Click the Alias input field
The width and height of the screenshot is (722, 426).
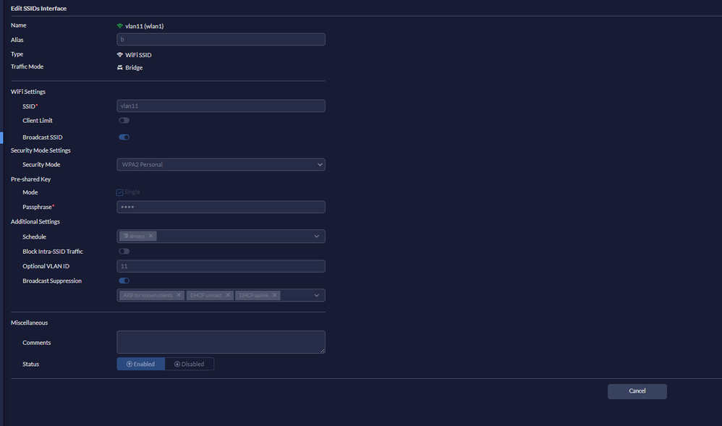point(221,39)
